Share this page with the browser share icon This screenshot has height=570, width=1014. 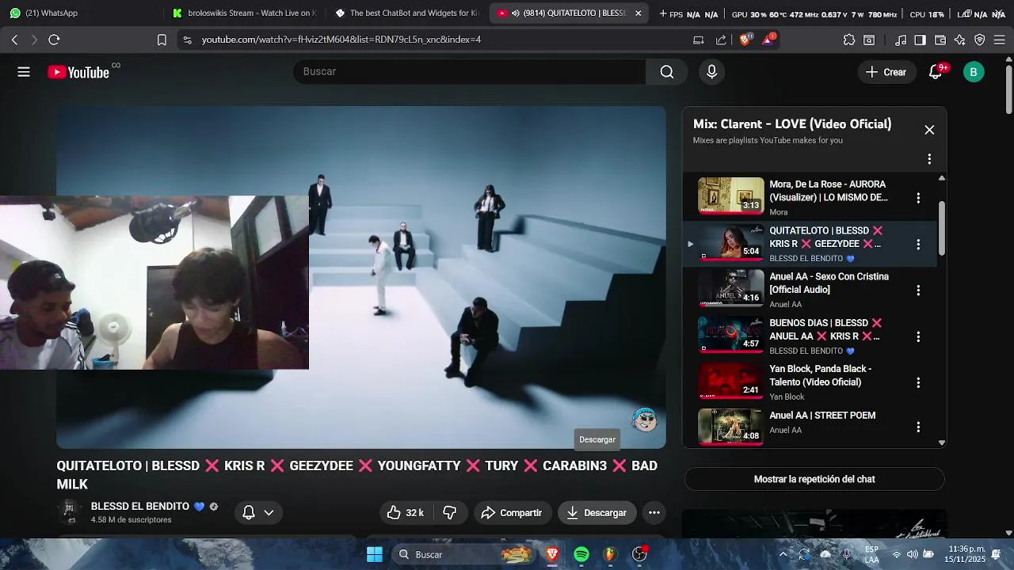(721, 40)
